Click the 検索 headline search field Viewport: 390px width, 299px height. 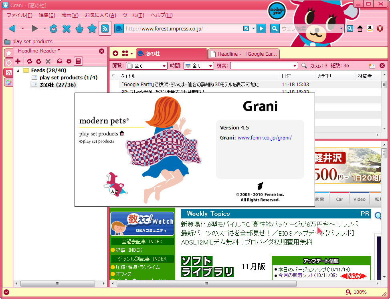(x=264, y=66)
